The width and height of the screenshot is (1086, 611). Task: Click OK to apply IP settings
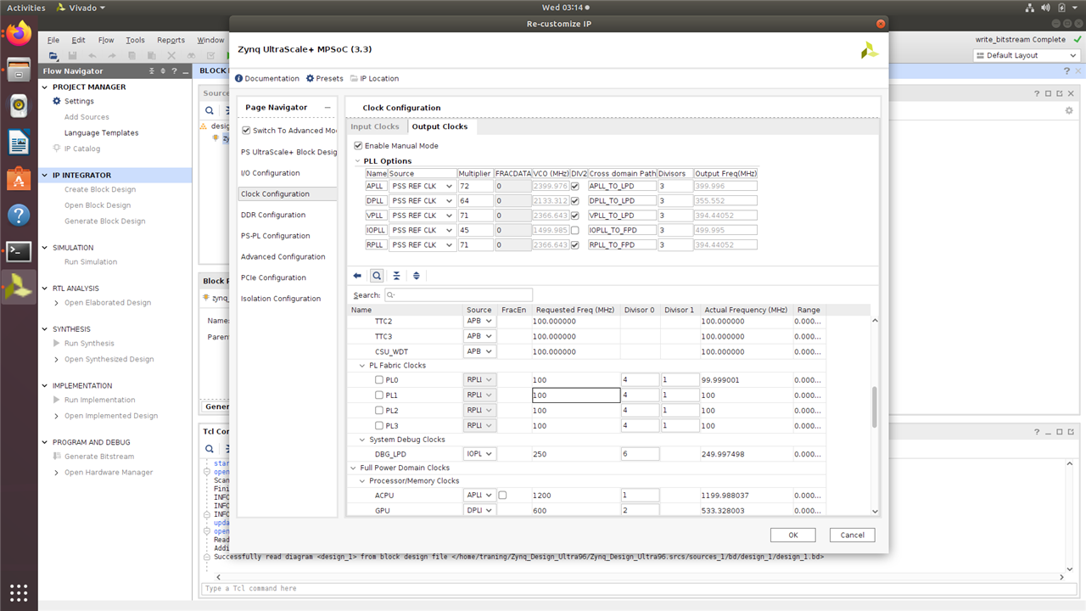pyautogui.click(x=792, y=535)
